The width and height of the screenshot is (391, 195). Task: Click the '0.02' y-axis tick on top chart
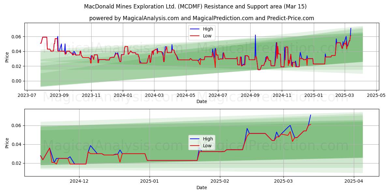(x=17, y=66)
